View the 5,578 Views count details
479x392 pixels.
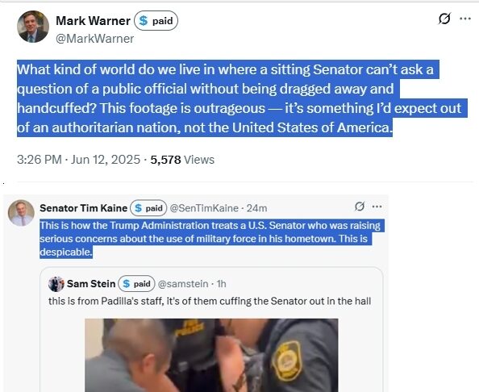[182, 160]
